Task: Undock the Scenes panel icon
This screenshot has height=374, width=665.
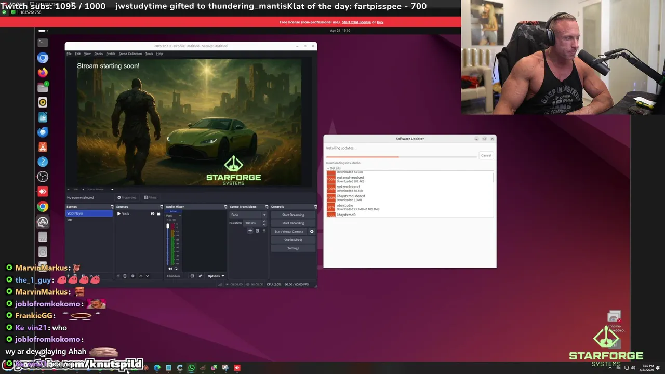Action: pyautogui.click(x=112, y=207)
